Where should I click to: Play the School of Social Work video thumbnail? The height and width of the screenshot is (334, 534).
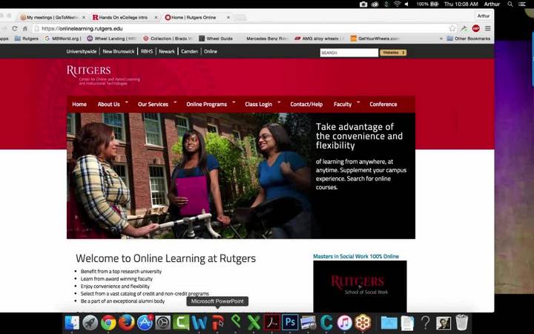click(x=360, y=286)
